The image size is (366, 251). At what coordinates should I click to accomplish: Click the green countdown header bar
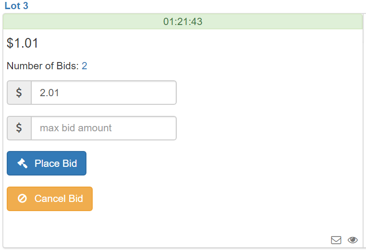tap(183, 22)
